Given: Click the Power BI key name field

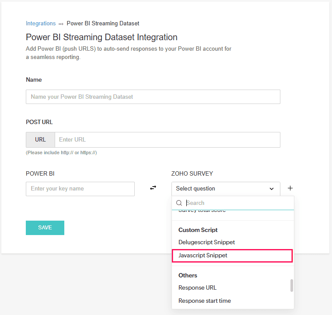Looking at the screenshot, I should point(80,189).
